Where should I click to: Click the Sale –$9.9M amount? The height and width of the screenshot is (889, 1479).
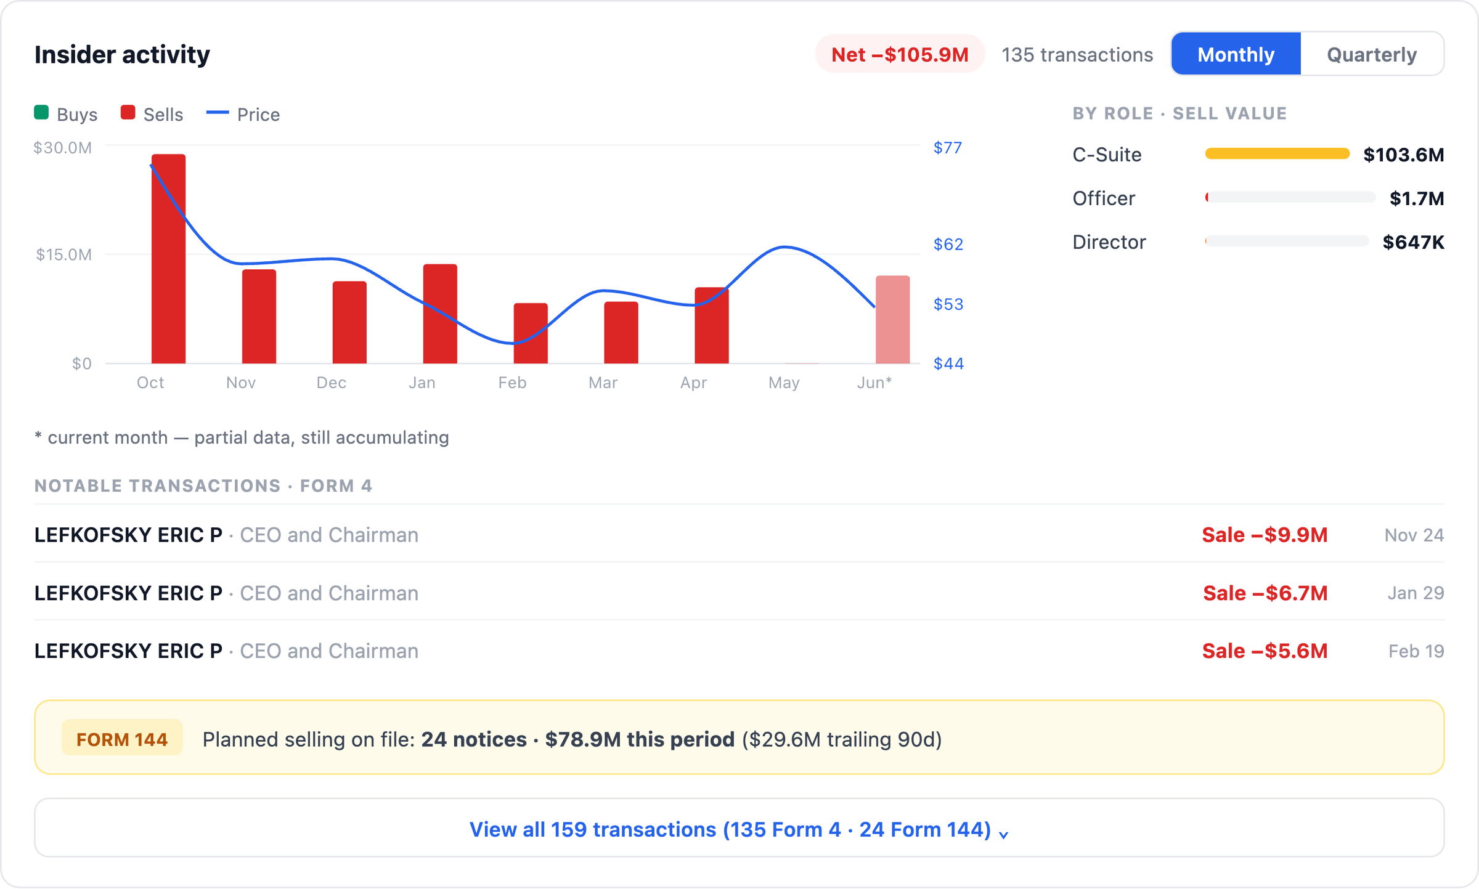tap(1265, 535)
